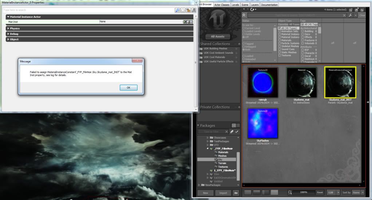Click the search magnifier icon in Properties window
Viewport: 372px width, 200px height.
tap(177, 10)
